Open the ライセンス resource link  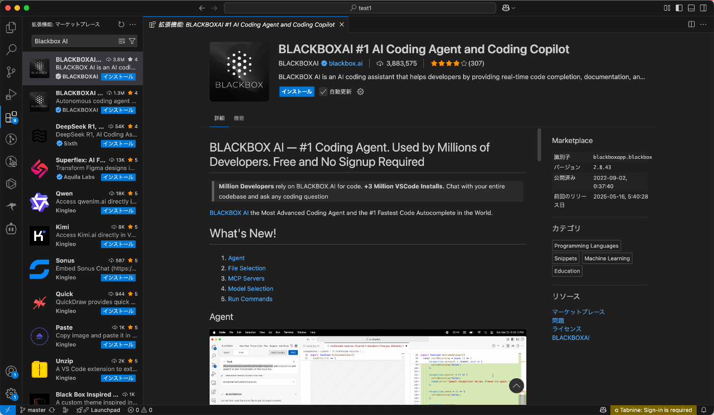567,329
